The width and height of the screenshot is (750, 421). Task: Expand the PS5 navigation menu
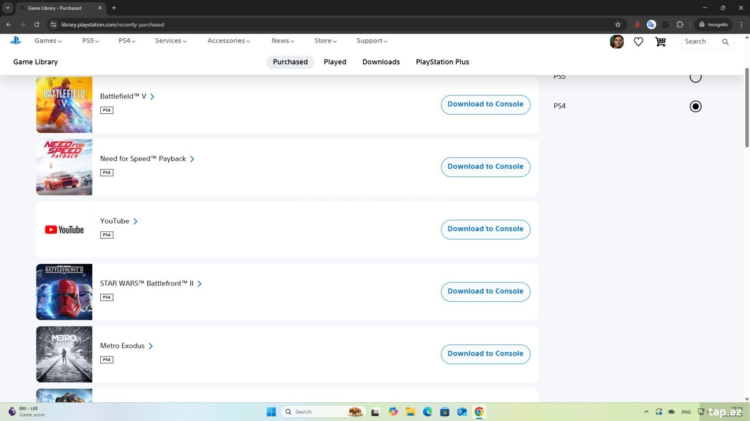(90, 41)
